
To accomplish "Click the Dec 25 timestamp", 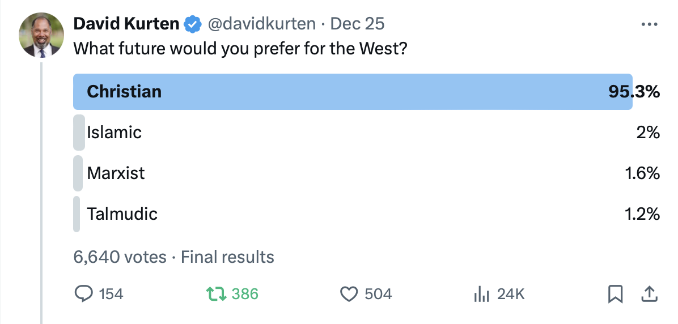I will pos(357,24).
